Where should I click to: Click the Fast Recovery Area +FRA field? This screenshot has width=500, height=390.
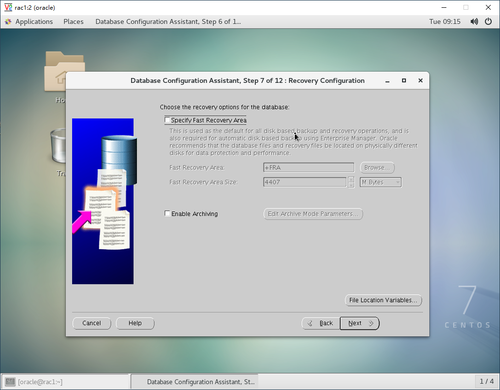tap(308, 167)
